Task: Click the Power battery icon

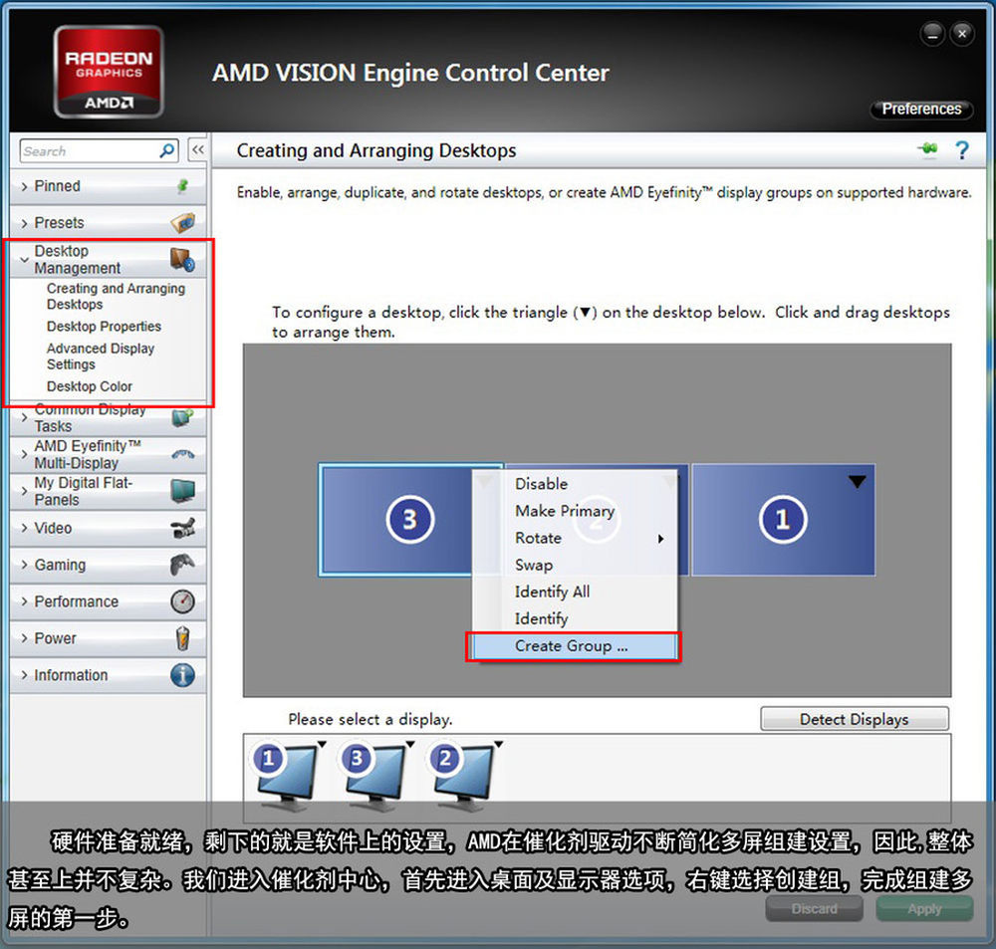Action: pyautogui.click(x=183, y=637)
